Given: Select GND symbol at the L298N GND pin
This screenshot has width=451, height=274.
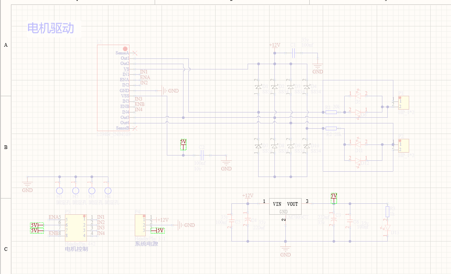Looking at the screenshot, I should click(170, 91).
